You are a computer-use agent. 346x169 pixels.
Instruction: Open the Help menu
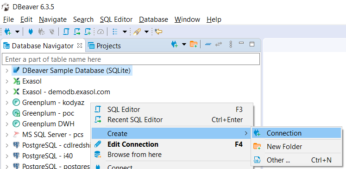(x=214, y=19)
